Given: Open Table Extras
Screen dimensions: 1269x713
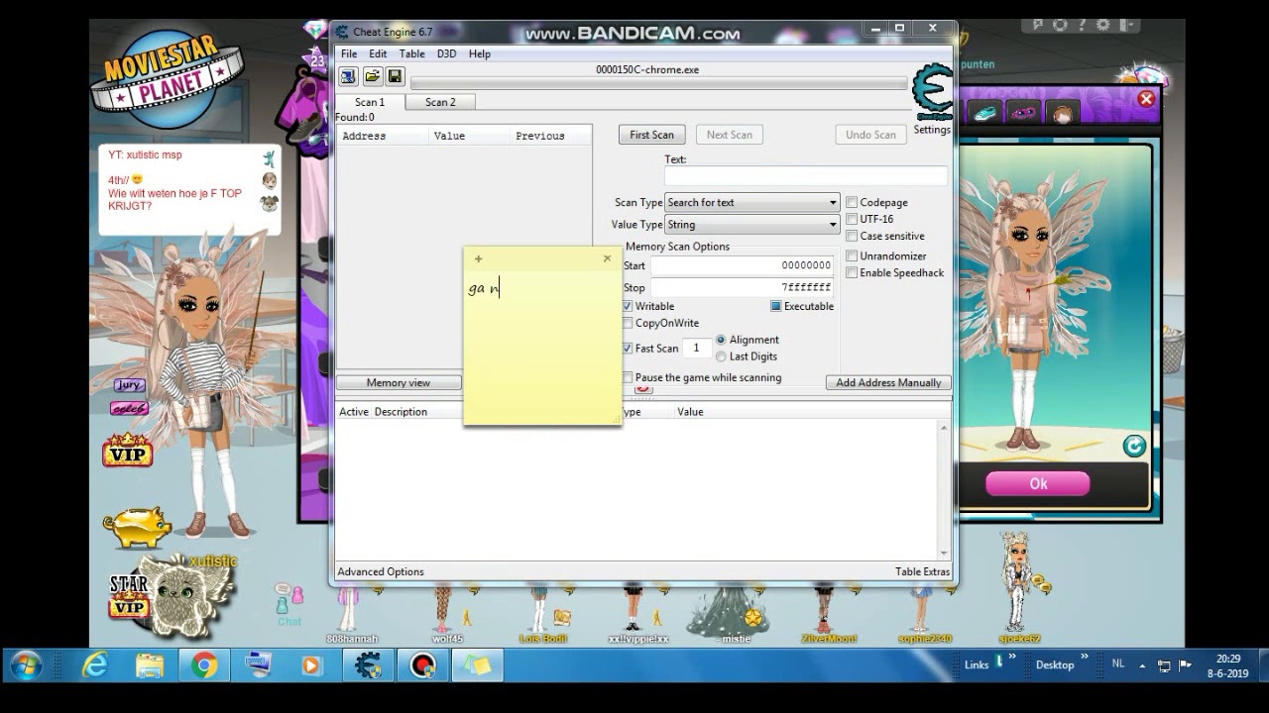Looking at the screenshot, I should 922,571.
